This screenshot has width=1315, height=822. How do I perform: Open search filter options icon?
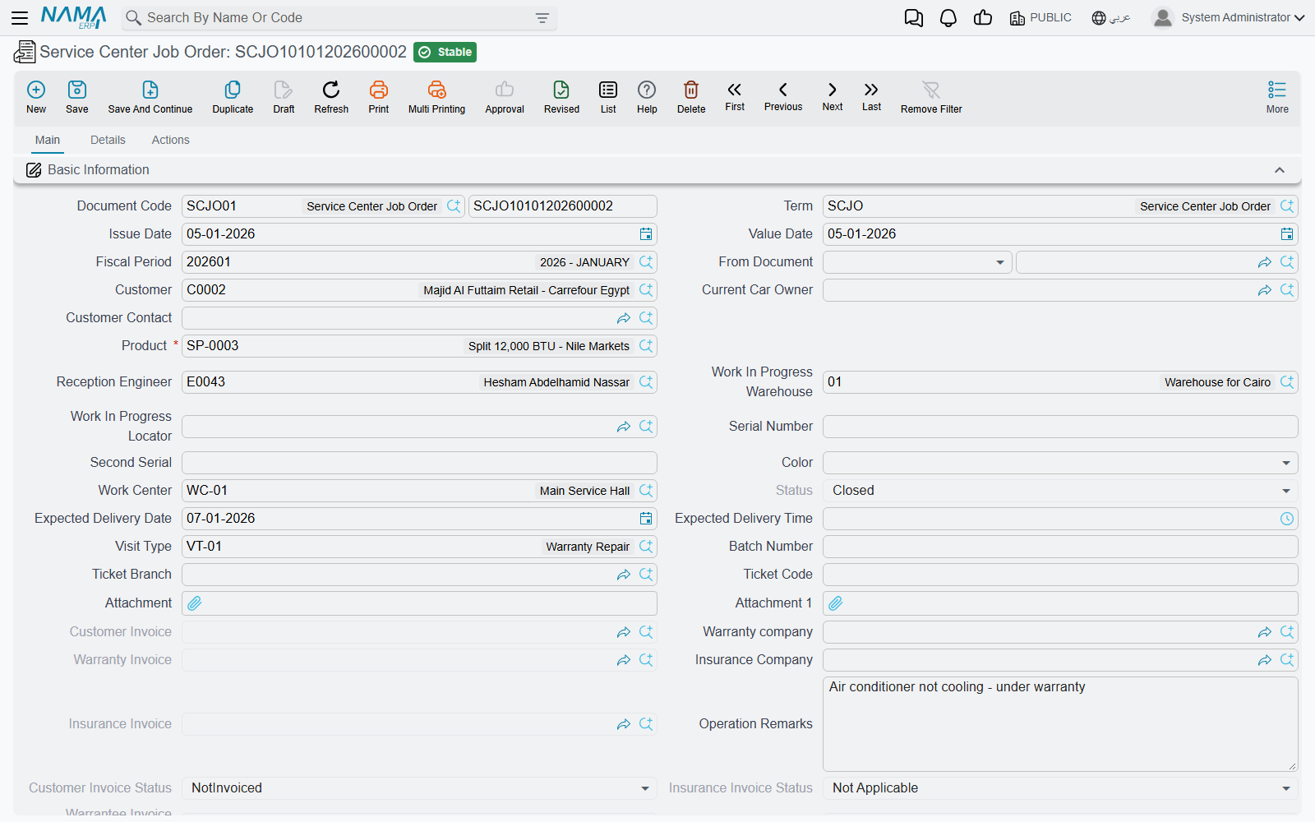click(542, 18)
